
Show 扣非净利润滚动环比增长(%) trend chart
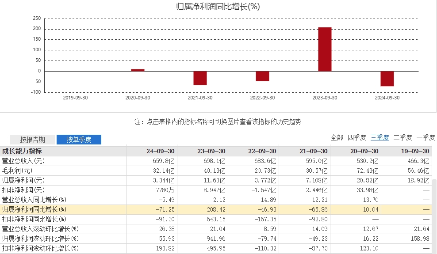tap(40, 248)
